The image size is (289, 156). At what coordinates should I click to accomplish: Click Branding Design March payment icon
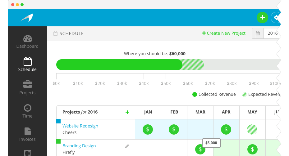(200, 149)
